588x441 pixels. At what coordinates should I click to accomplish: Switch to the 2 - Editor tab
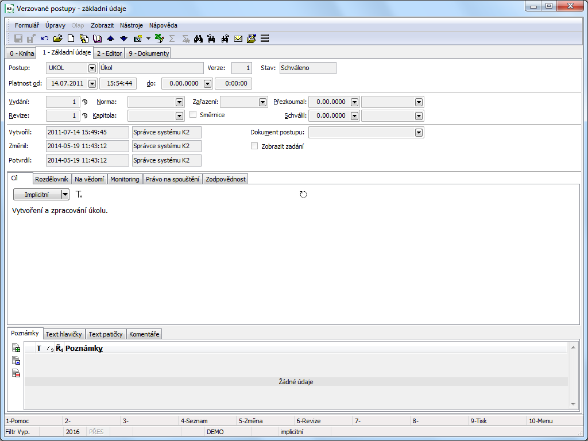109,53
